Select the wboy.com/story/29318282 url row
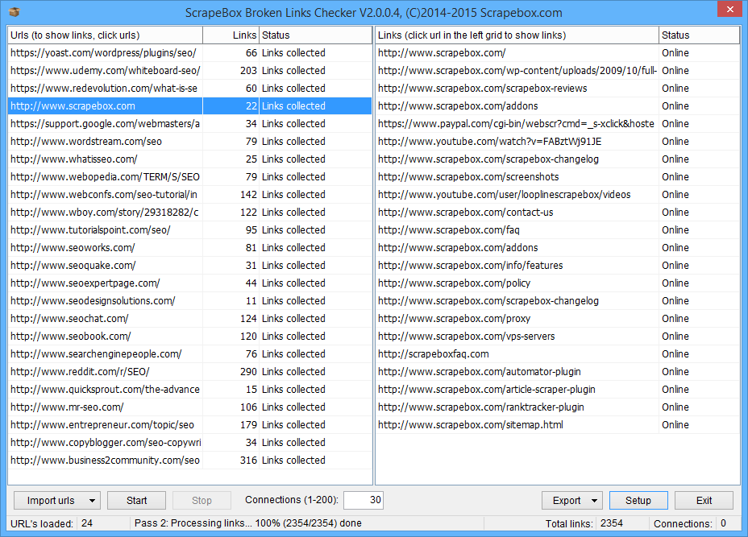Viewport: 748px width, 537px height. coord(189,212)
